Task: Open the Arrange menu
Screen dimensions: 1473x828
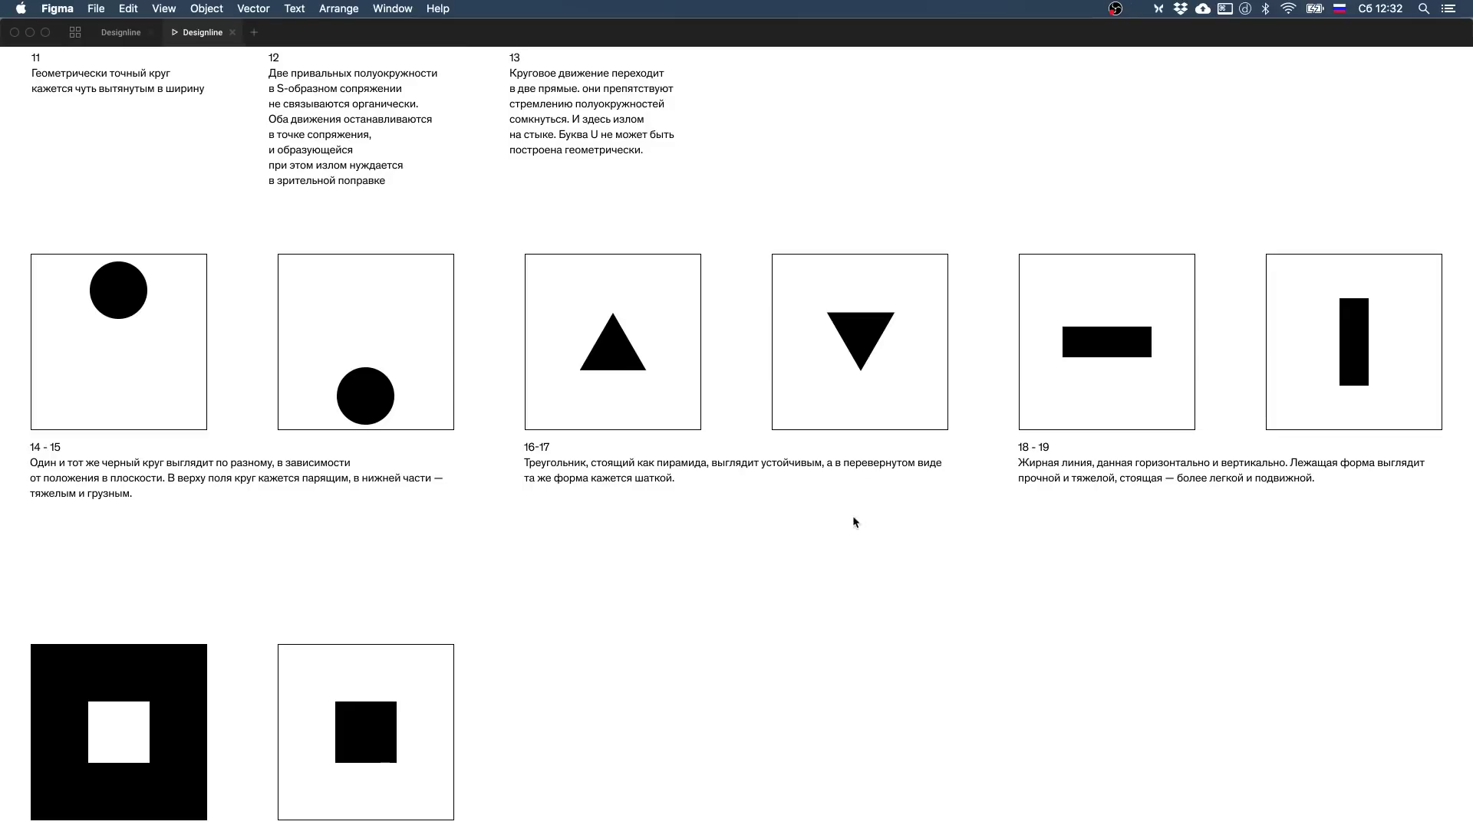Action: (x=338, y=8)
